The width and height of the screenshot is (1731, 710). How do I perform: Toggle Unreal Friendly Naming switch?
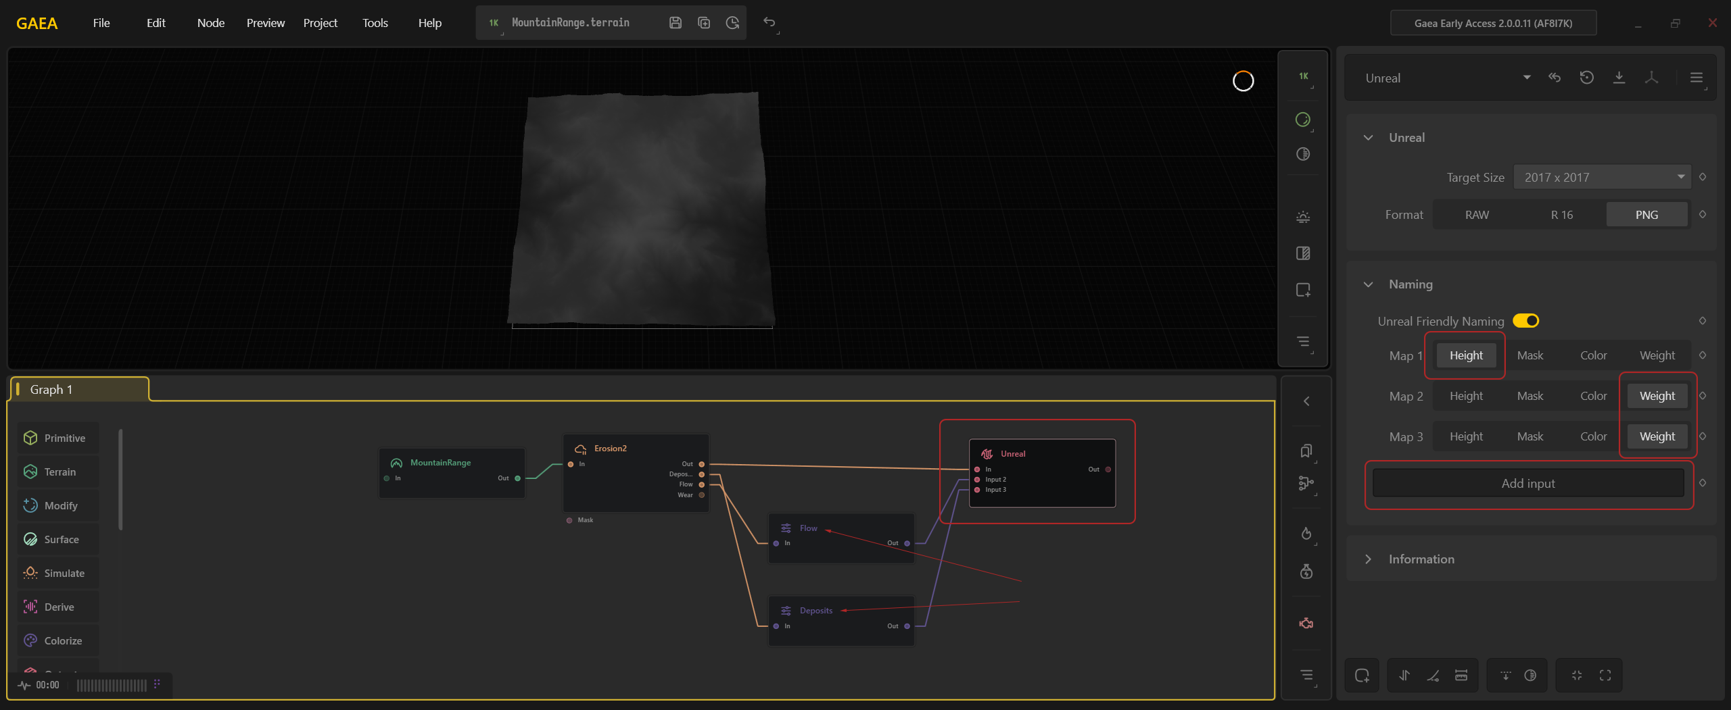(x=1525, y=321)
